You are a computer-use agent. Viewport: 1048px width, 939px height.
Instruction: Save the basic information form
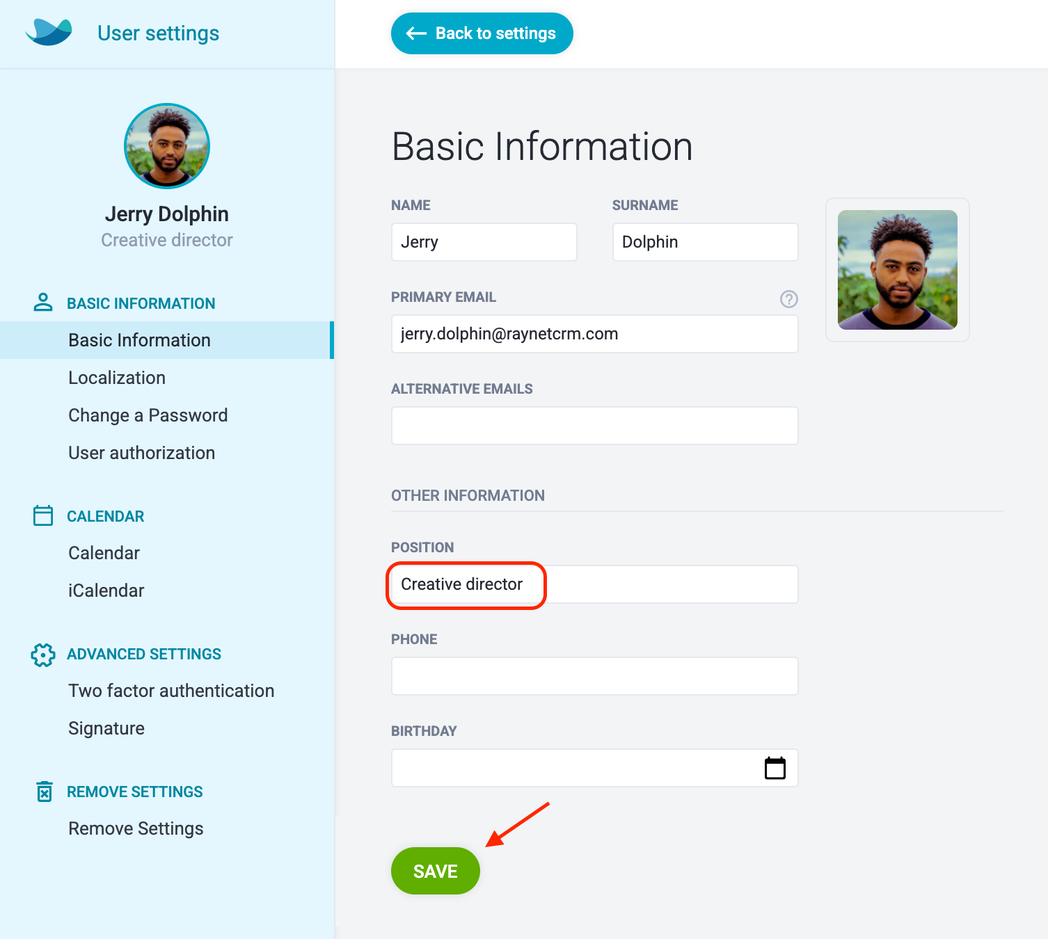tap(436, 871)
